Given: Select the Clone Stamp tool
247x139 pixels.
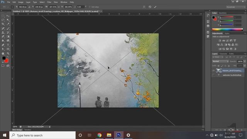Looking at the screenshot, I should pyautogui.click(x=3, y=32).
